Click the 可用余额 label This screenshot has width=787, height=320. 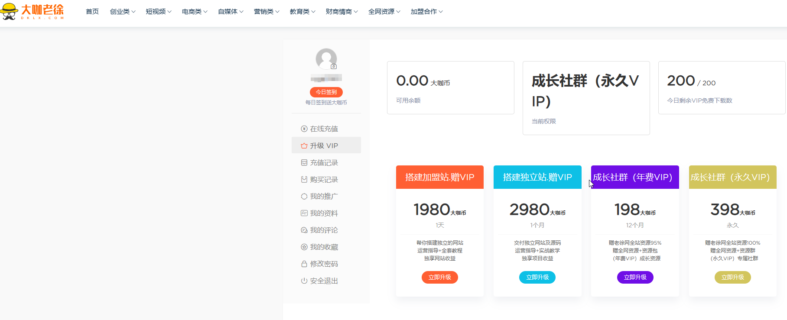tap(408, 100)
